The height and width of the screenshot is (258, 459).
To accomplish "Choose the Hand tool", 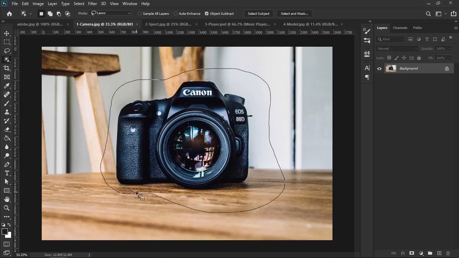I will tap(7, 199).
